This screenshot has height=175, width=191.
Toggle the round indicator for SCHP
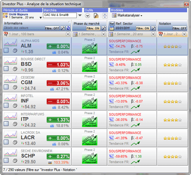click(x=15, y=161)
